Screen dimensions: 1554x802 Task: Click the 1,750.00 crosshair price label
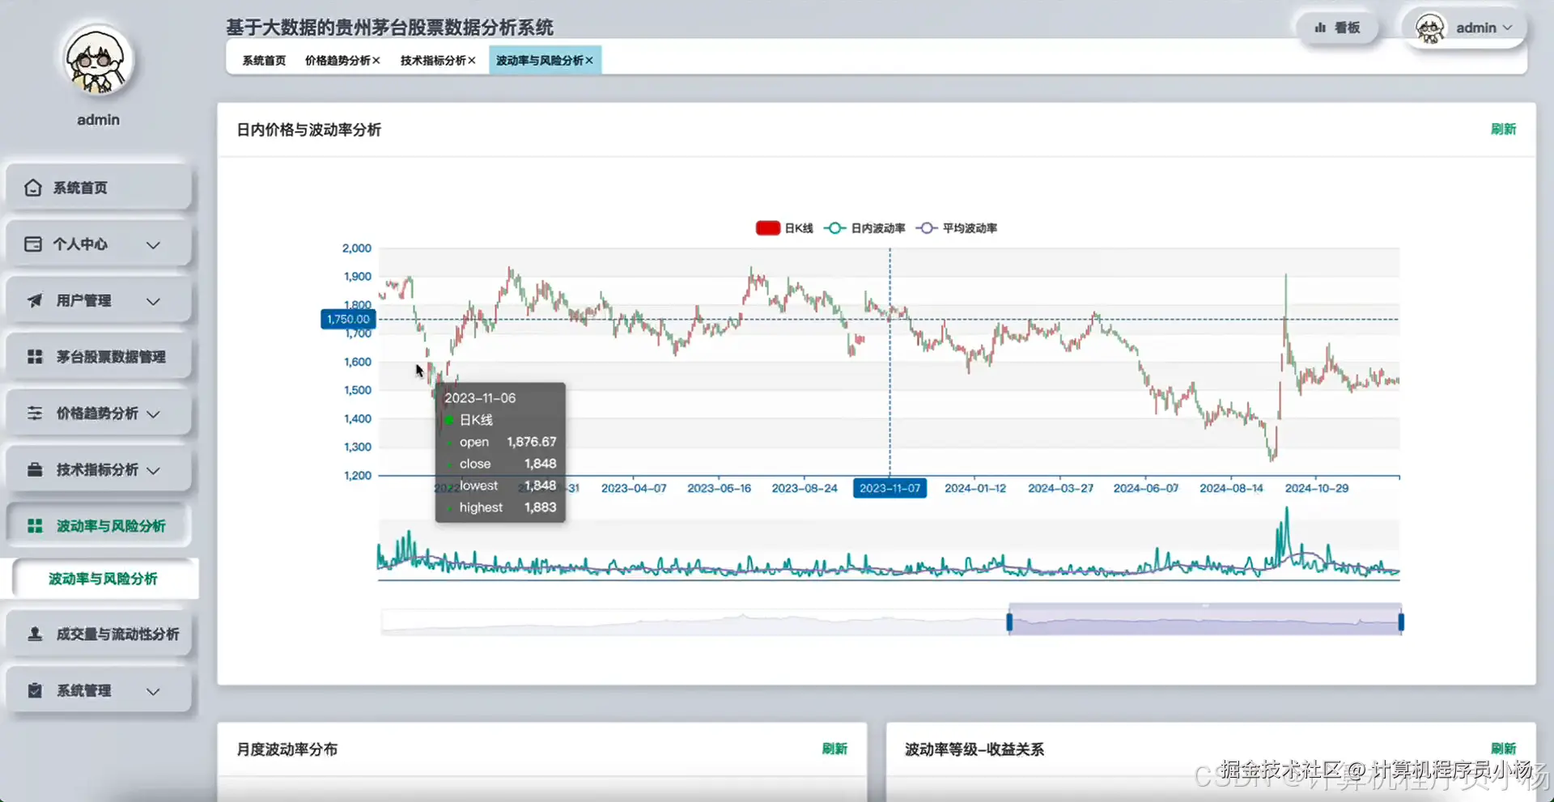[x=348, y=320]
